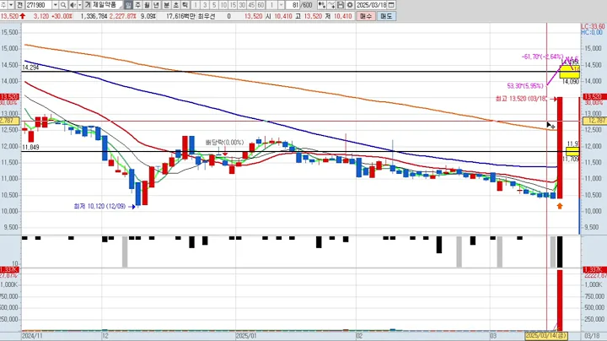Image resolution: width=607 pixels, height=341 pixels.
Task: Click the stock code field 271980
Action: tap(39, 5)
